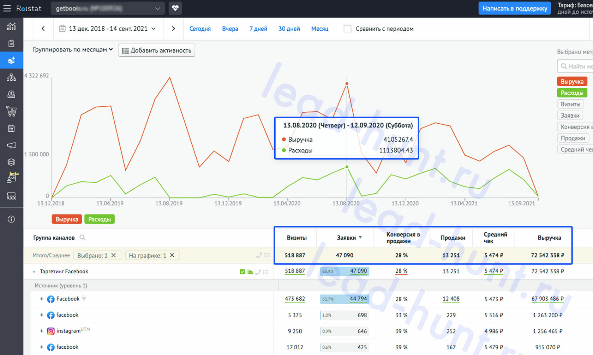Viewport: 593px width, 355px height.
Task: Select the Вчера period
Action: [x=230, y=29]
